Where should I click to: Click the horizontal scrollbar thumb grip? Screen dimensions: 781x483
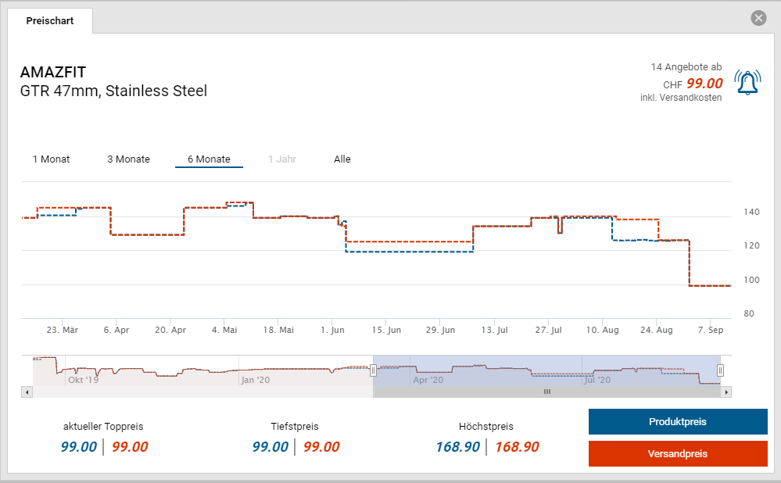click(x=547, y=392)
